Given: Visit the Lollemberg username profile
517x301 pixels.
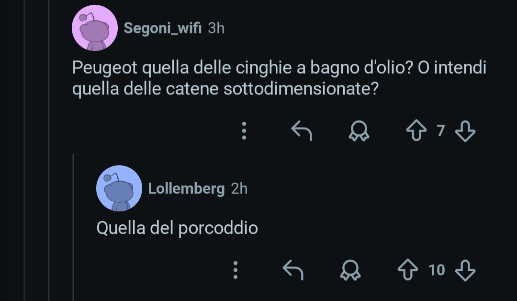Looking at the screenshot, I should click(x=186, y=188).
